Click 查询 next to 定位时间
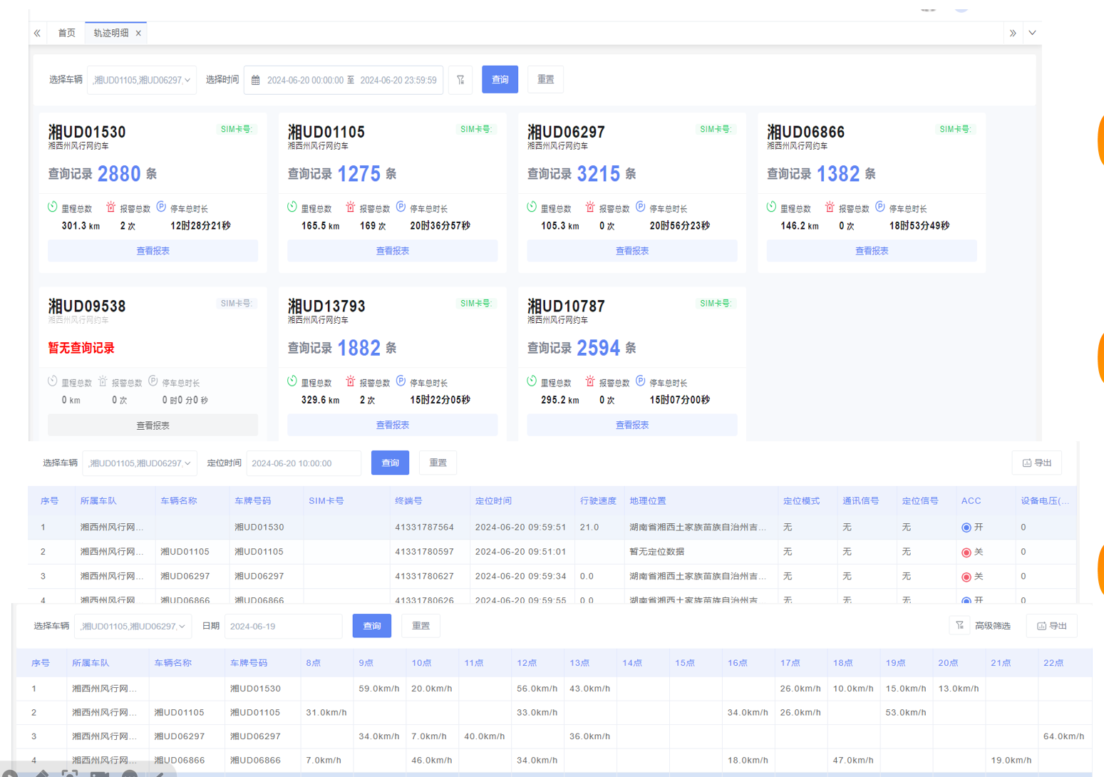Image resolution: width=1104 pixels, height=777 pixels. [x=390, y=463]
